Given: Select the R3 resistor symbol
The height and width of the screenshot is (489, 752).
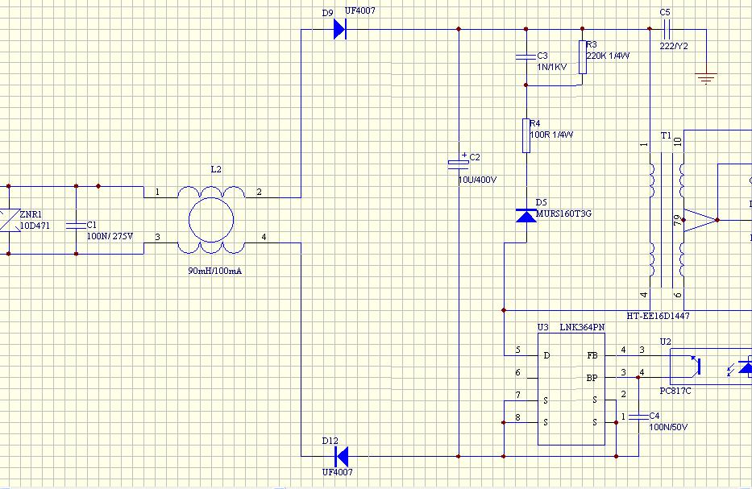Looking at the screenshot, I should (x=582, y=57).
